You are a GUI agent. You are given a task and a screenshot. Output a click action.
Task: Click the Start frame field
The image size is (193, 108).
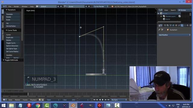pos(53,100)
